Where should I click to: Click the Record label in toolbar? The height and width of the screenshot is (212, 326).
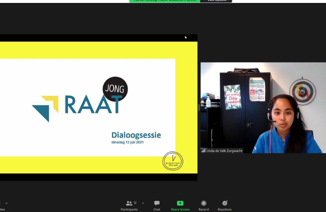(204, 210)
